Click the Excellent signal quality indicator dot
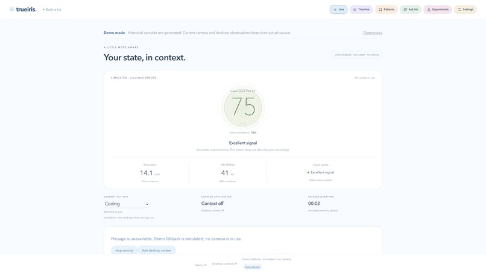Viewport: 486px width, 273px height. (308, 172)
